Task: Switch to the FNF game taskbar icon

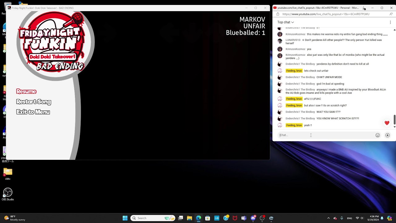Action: pos(271,218)
